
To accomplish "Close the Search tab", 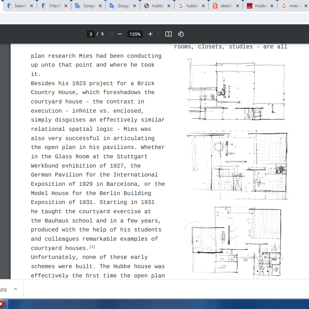I will [x=32, y=6].
